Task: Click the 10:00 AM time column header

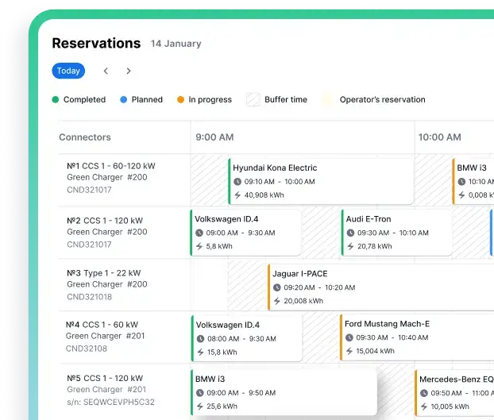Action: tap(439, 137)
